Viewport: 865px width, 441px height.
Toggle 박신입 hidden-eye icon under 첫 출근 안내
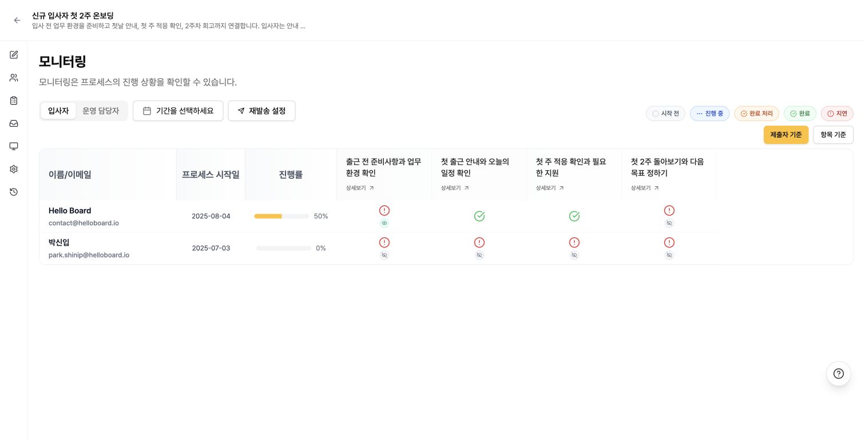(479, 255)
